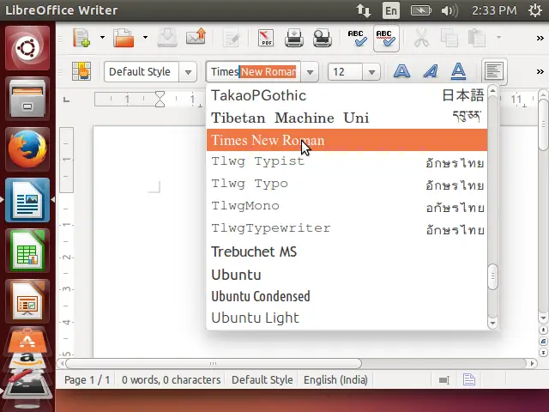Click Default Style page style in status bar

tap(262, 379)
